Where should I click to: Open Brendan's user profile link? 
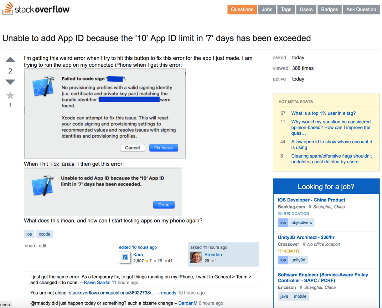pyautogui.click(x=213, y=255)
